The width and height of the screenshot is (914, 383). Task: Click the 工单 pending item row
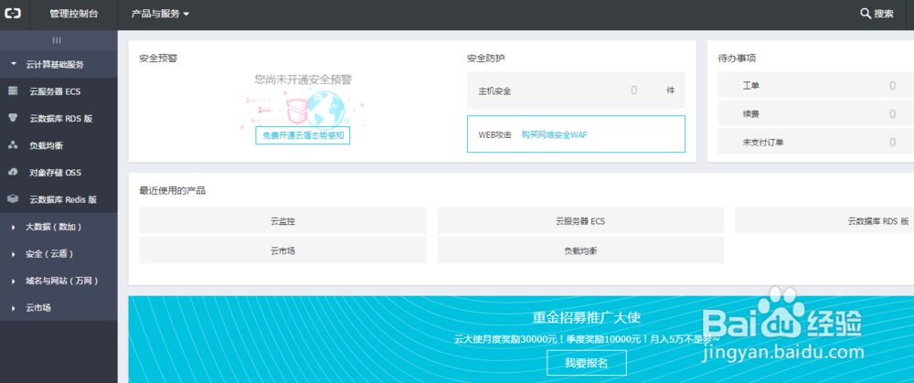[x=815, y=86]
